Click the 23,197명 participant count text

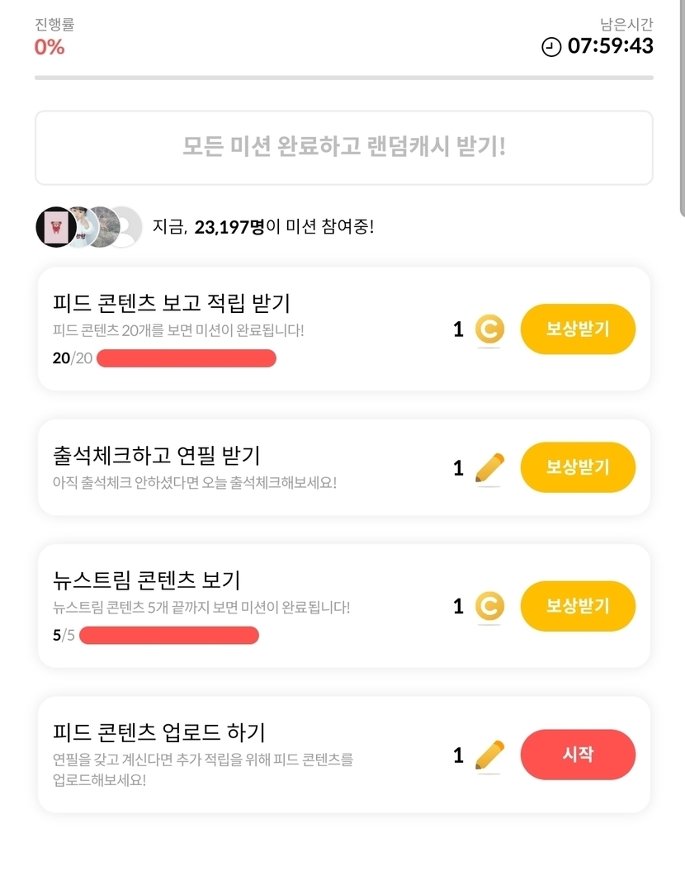pos(229,226)
